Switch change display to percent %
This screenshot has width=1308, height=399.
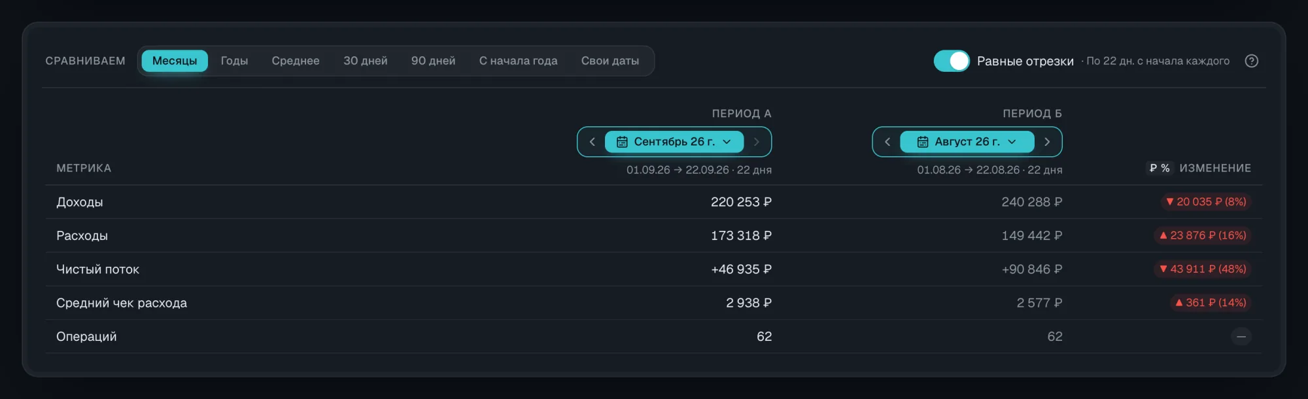(1165, 169)
